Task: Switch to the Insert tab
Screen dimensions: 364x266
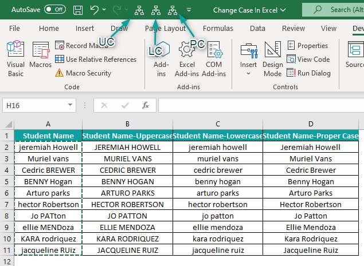Action: point(84,28)
